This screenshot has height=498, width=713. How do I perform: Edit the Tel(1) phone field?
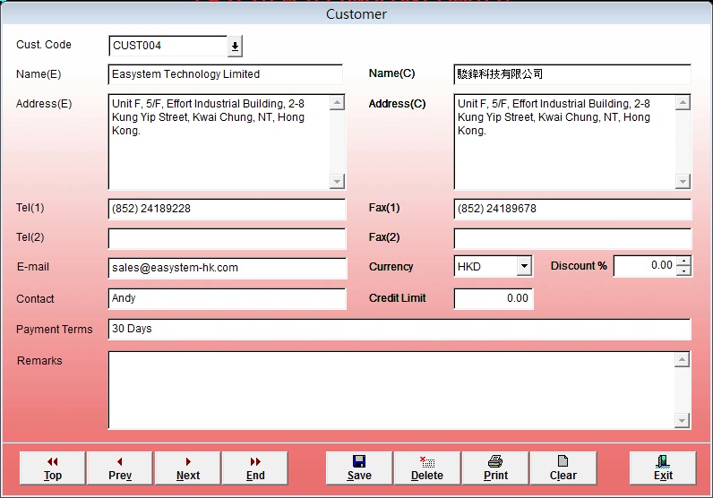coord(227,210)
